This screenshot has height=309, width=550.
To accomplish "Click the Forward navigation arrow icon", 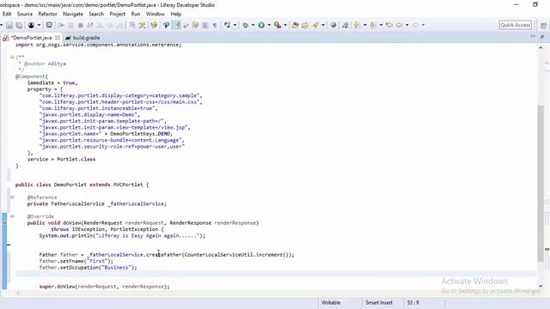I will (415, 25).
